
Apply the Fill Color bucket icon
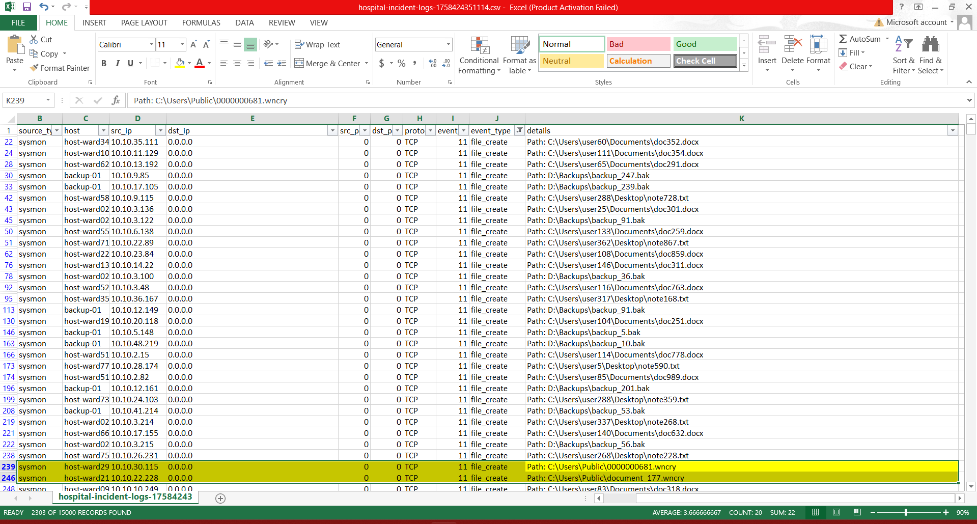pos(180,63)
